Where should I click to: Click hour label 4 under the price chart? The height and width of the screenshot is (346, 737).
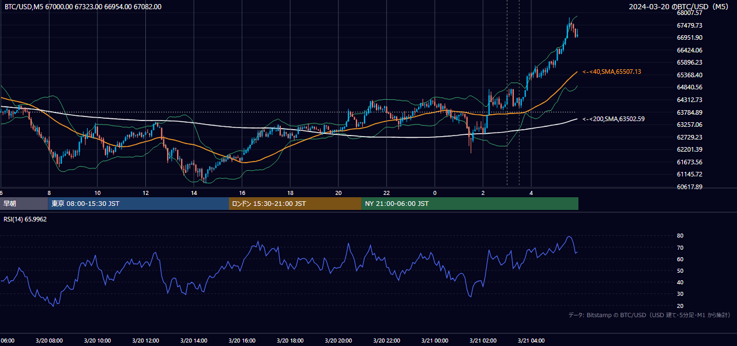click(531, 193)
